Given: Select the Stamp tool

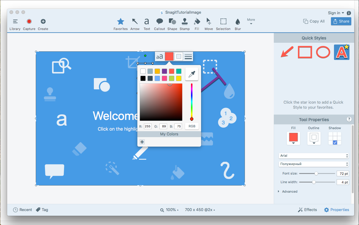Looking at the screenshot, I should (185, 24).
